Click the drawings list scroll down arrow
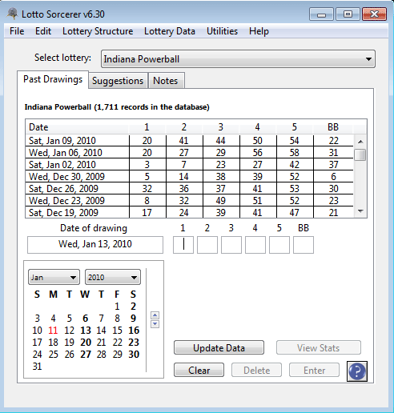 click(x=360, y=211)
